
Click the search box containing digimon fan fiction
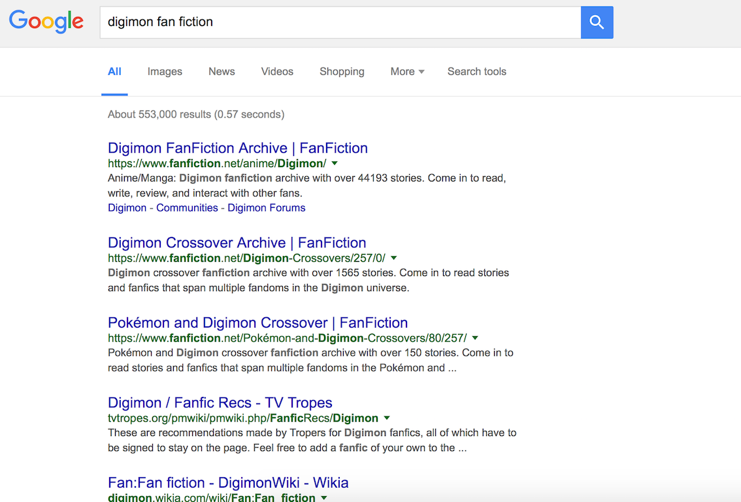(x=340, y=22)
